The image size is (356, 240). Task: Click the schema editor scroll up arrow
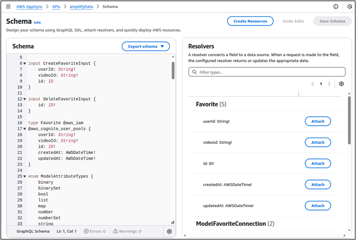173,57
